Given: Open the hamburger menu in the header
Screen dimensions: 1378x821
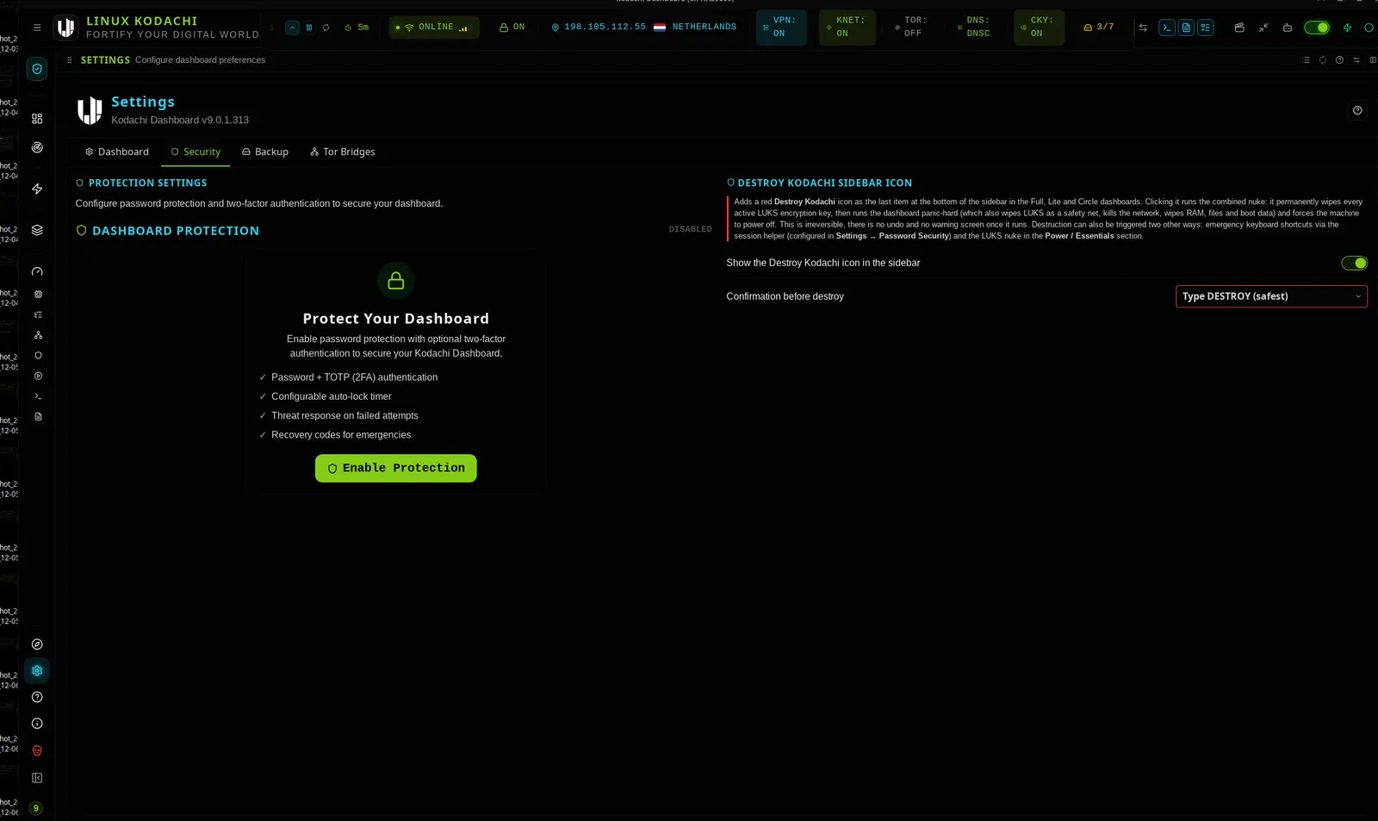Looking at the screenshot, I should 37,28.
